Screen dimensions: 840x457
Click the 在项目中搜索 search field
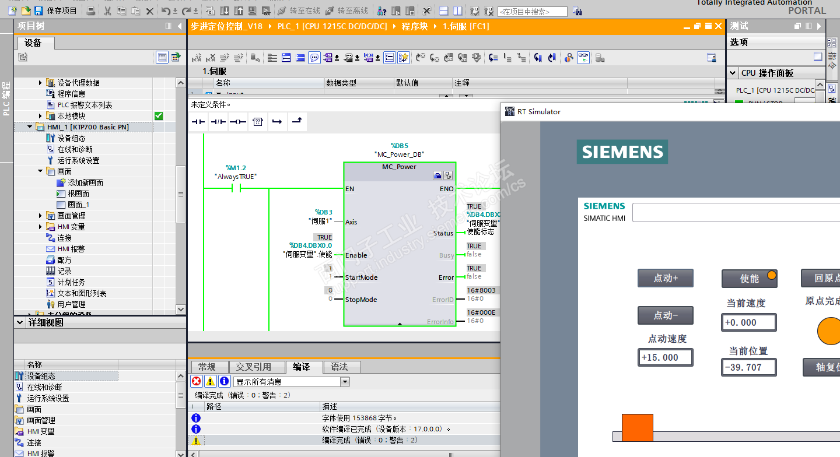(x=533, y=12)
